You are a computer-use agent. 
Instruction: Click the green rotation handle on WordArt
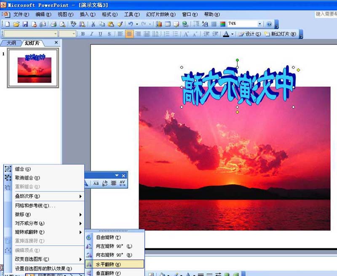[x=237, y=60]
